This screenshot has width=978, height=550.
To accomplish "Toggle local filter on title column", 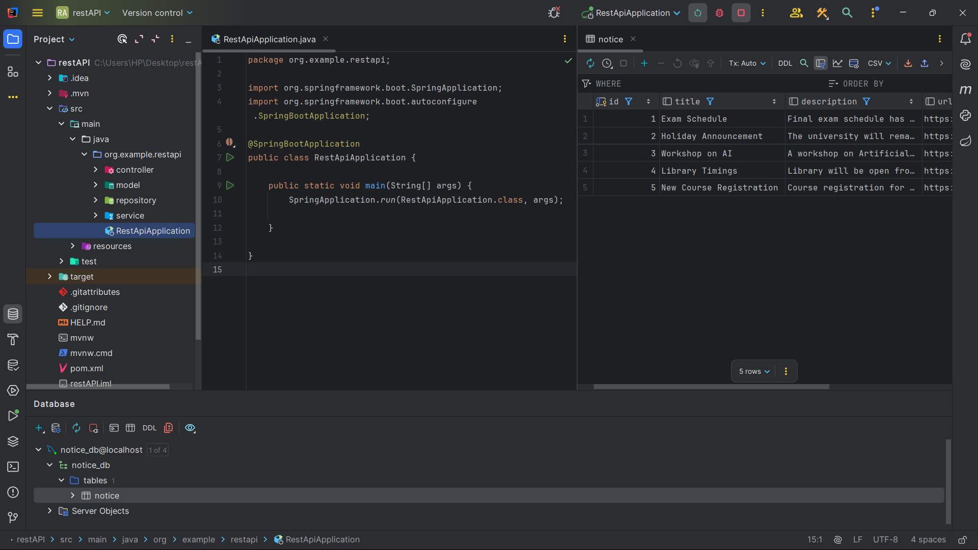I will click(710, 101).
